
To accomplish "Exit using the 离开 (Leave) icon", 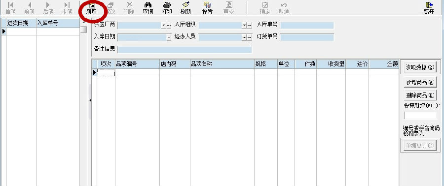I will point(429,8).
